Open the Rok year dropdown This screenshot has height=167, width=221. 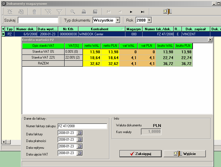pos(149,20)
